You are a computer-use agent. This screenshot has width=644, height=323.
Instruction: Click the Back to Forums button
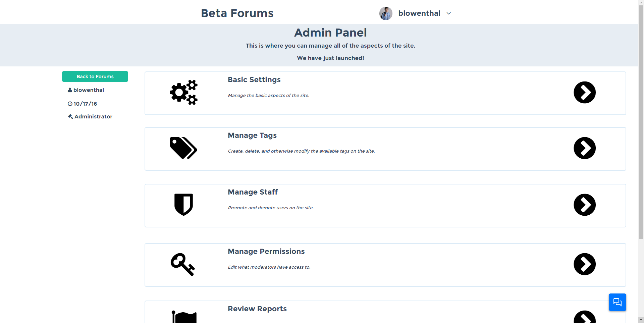[95, 76]
